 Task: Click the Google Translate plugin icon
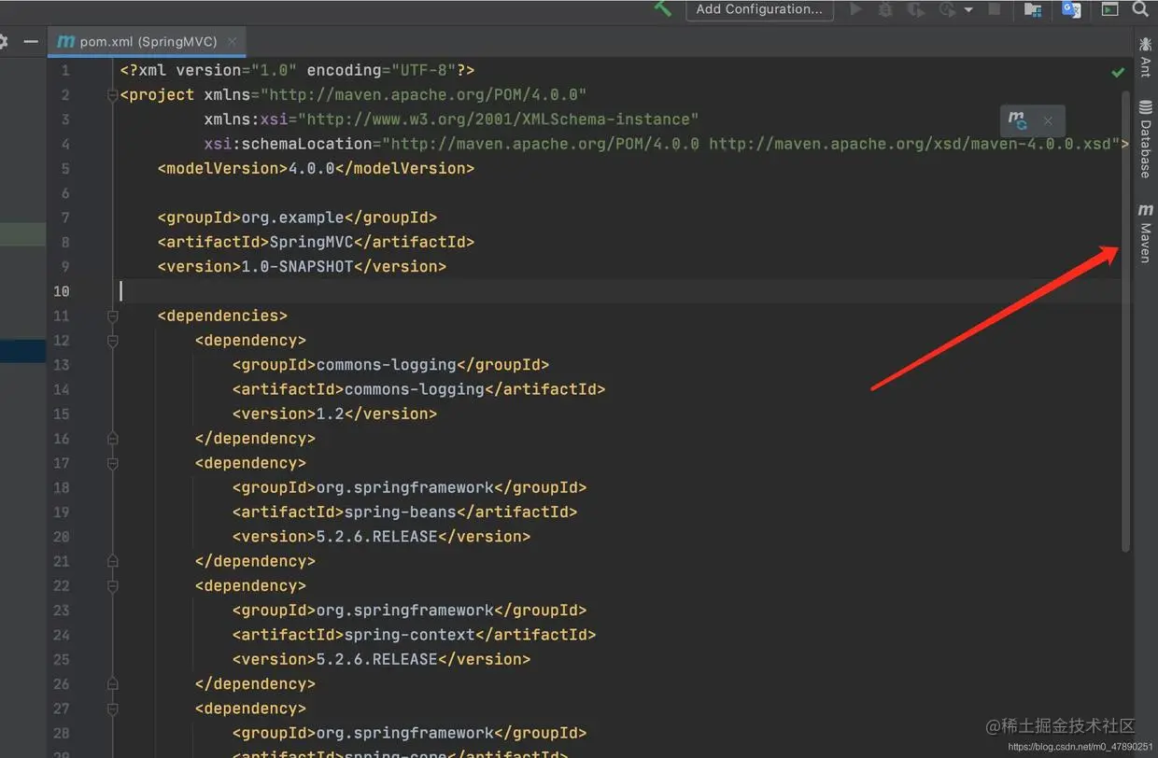tap(1071, 9)
